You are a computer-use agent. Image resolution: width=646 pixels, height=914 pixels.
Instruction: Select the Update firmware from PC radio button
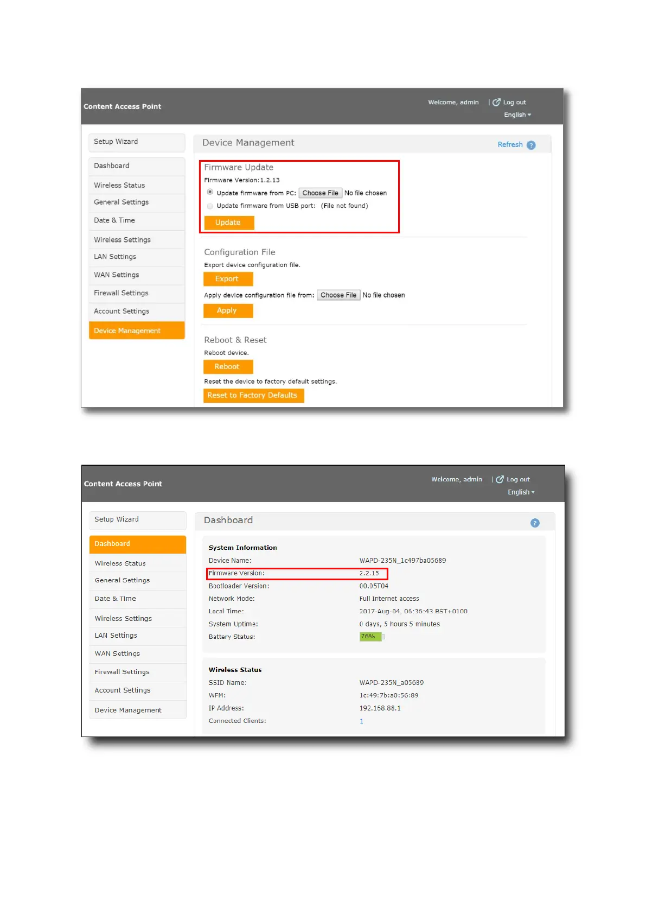pyautogui.click(x=210, y=192)
